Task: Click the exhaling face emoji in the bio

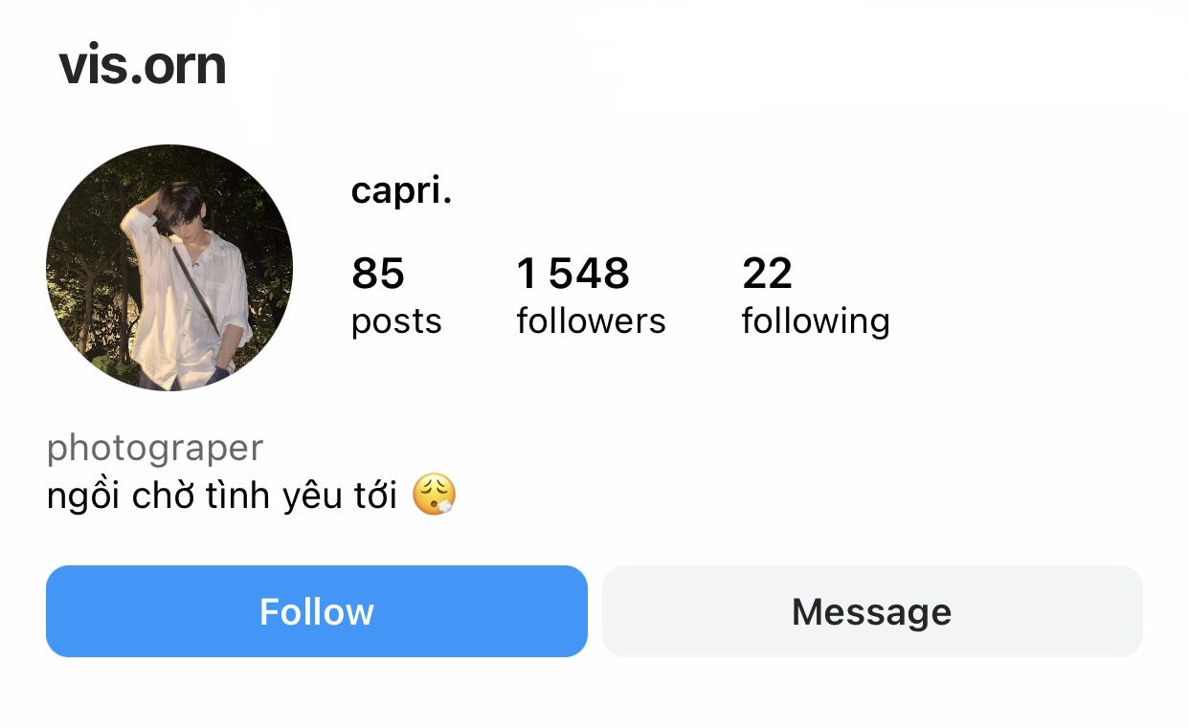Action: 434,496
